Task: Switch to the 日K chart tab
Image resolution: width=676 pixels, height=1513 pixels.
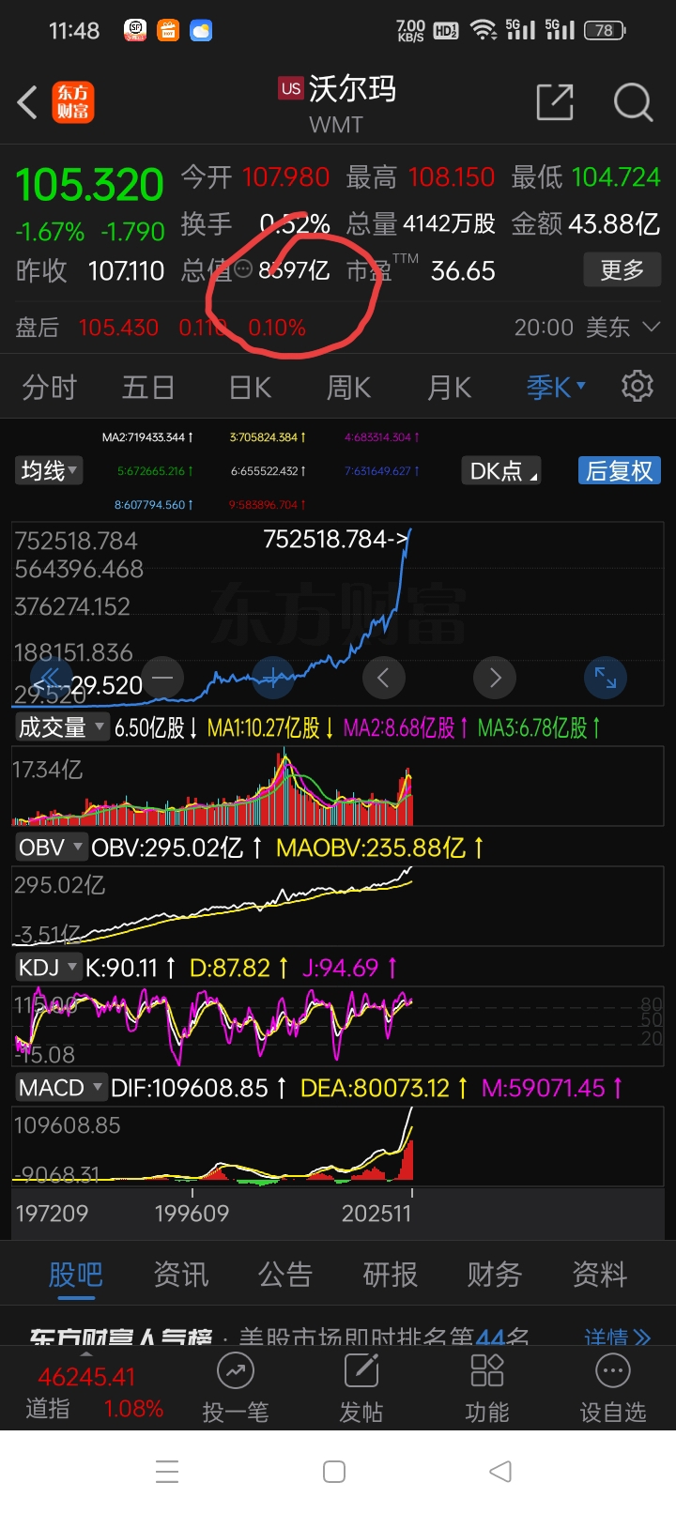Action: (250, 387)
